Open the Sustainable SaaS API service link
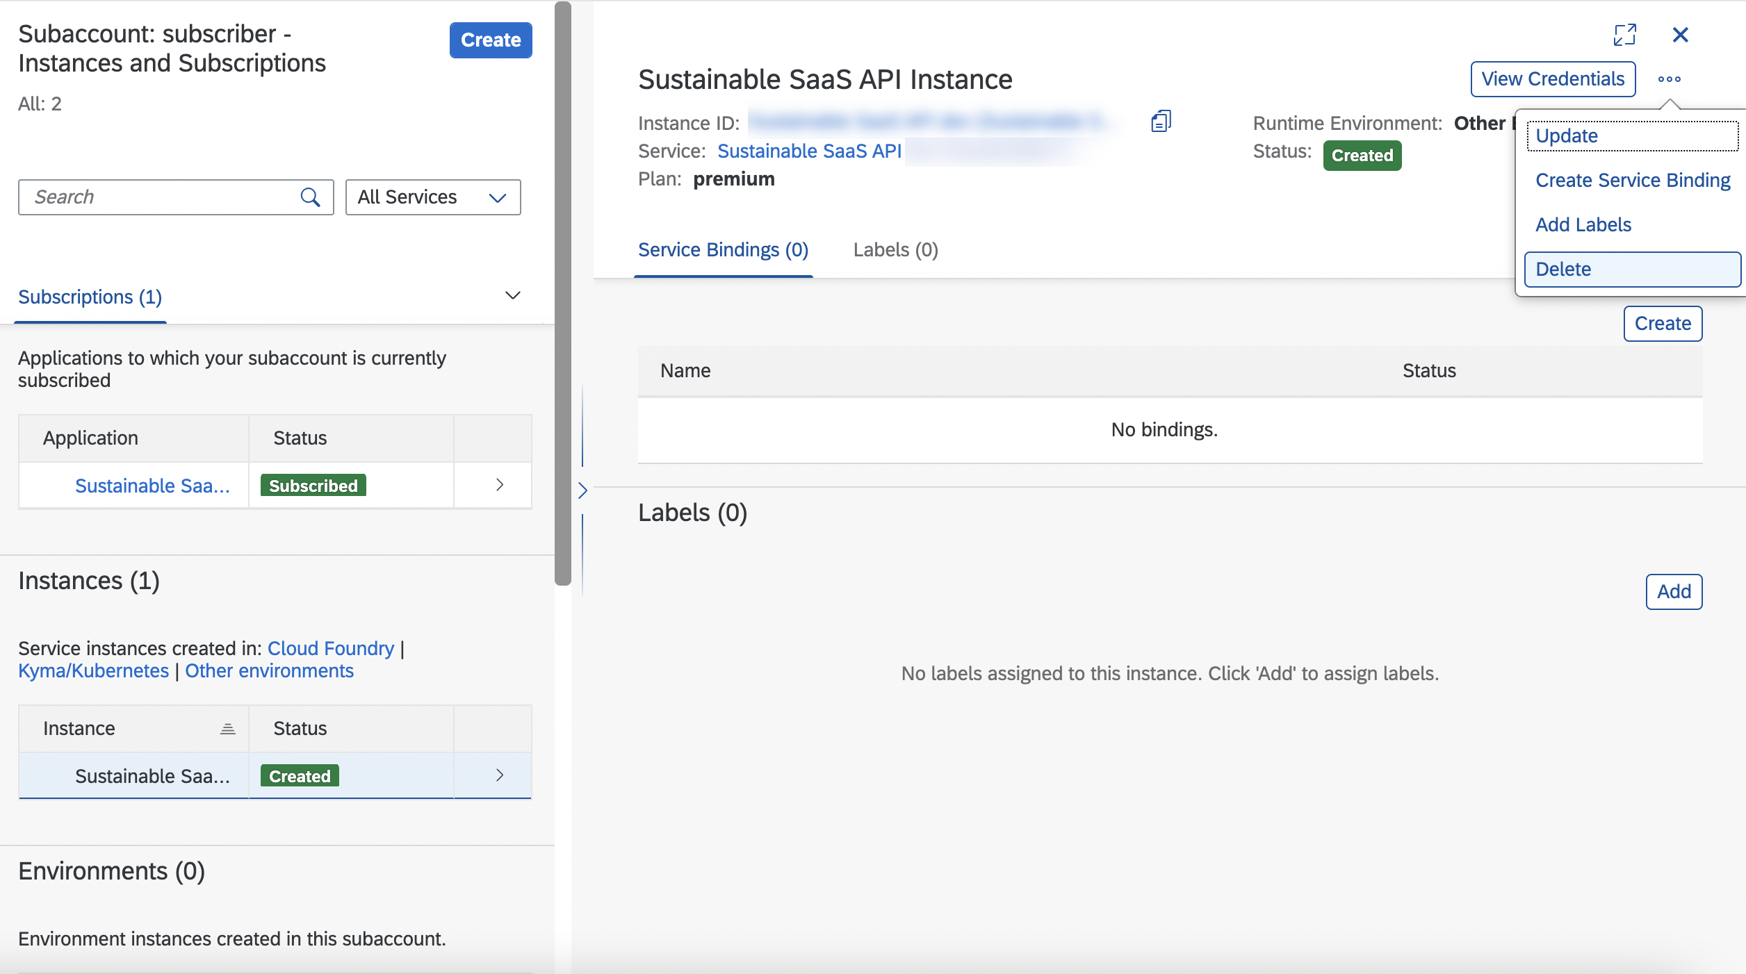This screenshot has height=974, width=1746. pos(810,151)
